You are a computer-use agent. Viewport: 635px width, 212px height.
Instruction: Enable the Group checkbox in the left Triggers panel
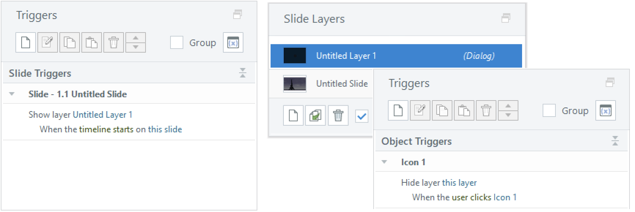(177, 42)
